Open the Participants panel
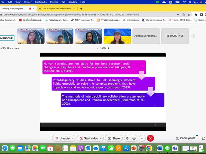 [x=185, y=138]
